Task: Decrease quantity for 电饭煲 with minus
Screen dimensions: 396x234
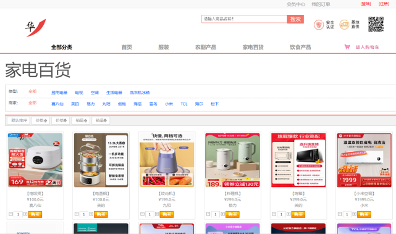Action: pyautogui.click(x=11, y=214)
